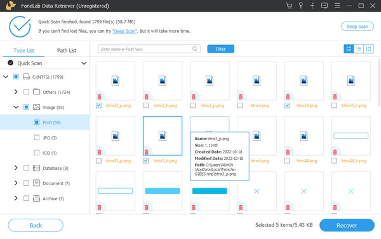Check the Database (3) checkbox
Screen dimensions: 381x239
(x=26, y=168)
